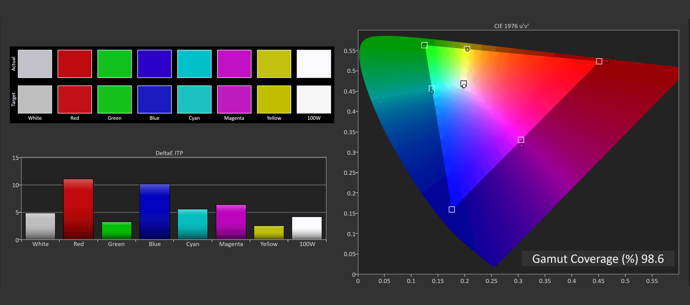Click the Target Yellow swatch
The height and width of the screenshot is (305, 690).
click(x=274, y=99)
